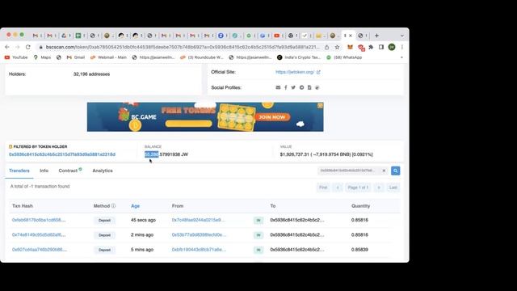517x291 pixels.
Task: Open the email social profile icon
Action: tap(278, 87)
